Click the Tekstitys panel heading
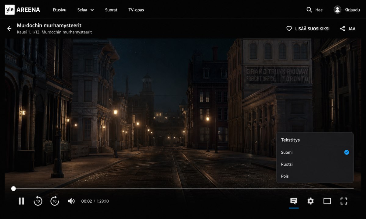Viewport: 366px width, 219px height. pyautogui.click(x=290, y=140)
